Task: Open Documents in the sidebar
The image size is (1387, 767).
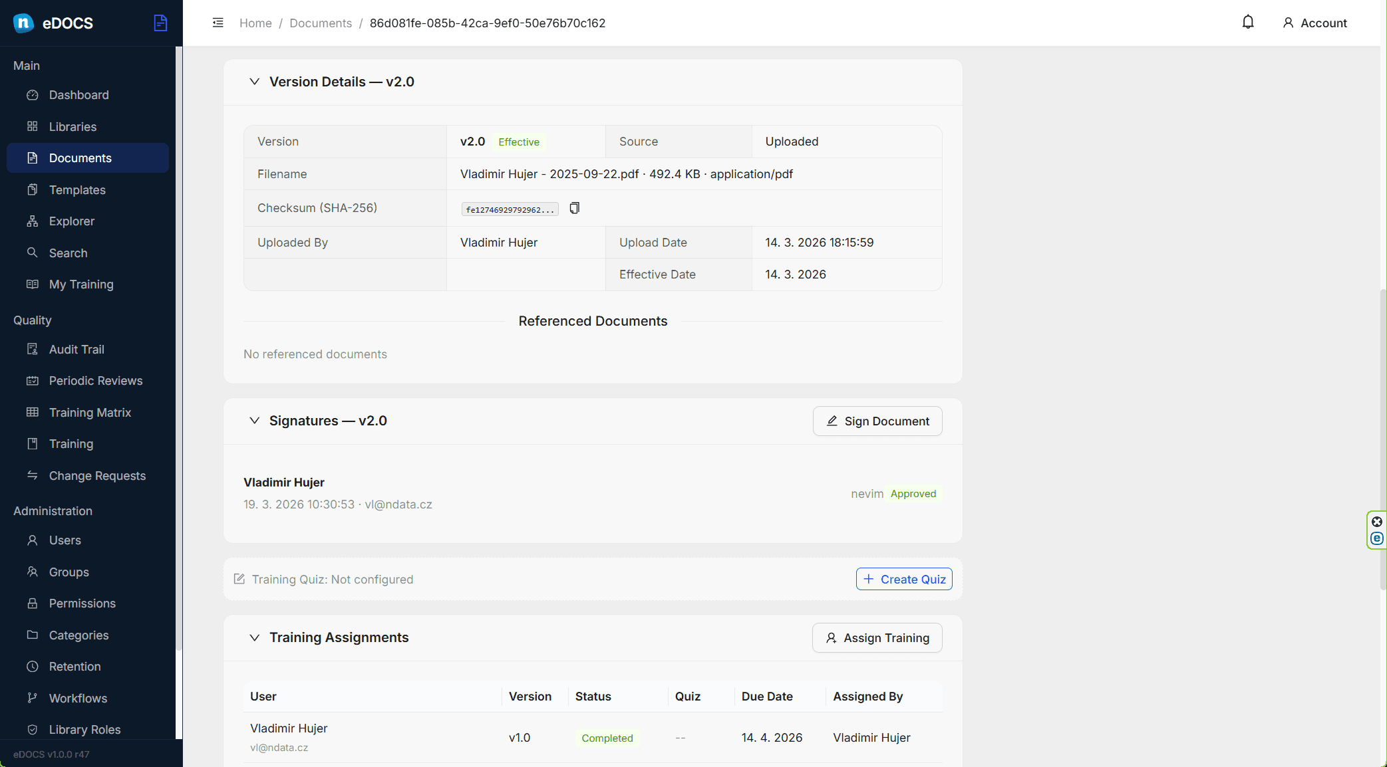Action: (88, 158)
